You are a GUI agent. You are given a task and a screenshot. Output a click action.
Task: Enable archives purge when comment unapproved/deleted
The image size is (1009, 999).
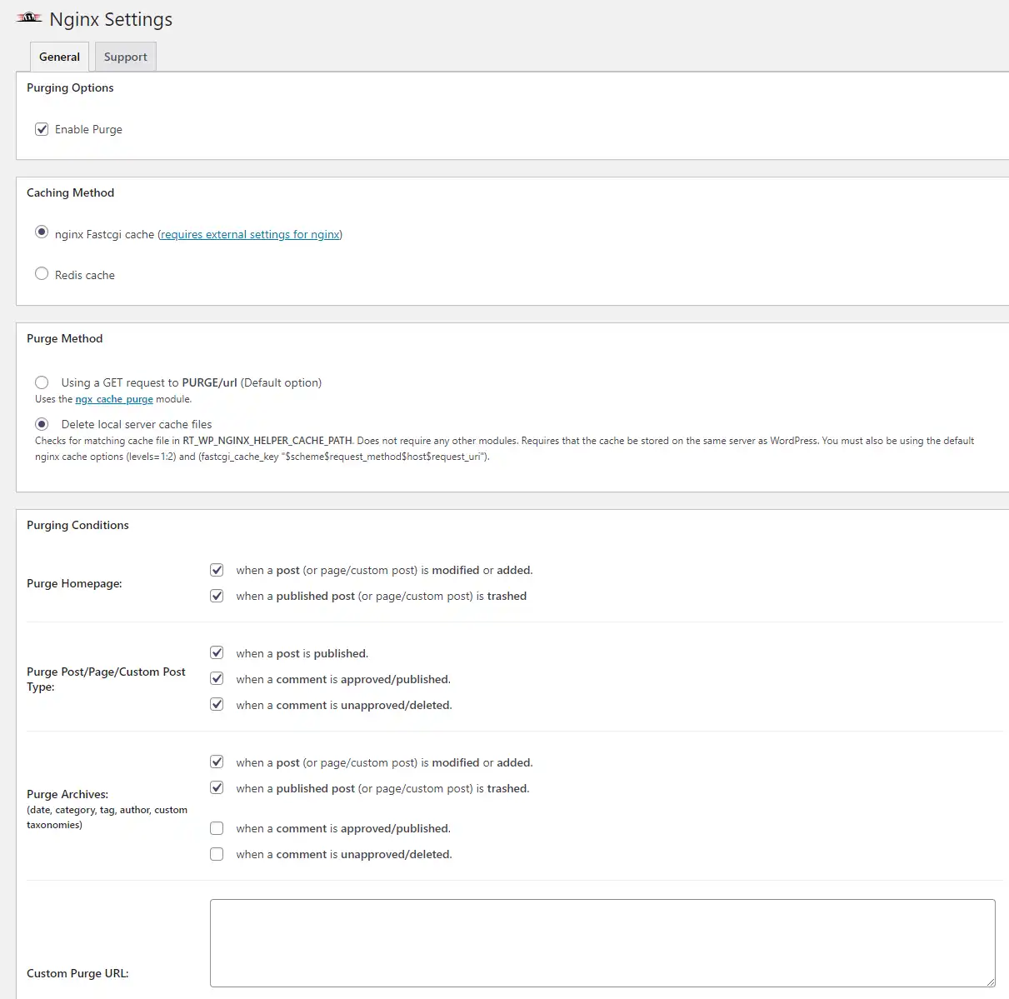[217, 854]
